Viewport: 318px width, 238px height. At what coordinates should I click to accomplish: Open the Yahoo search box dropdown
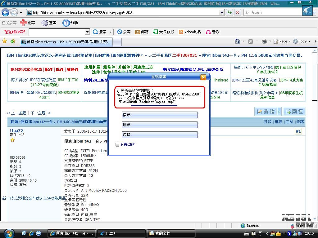[87, 32]
